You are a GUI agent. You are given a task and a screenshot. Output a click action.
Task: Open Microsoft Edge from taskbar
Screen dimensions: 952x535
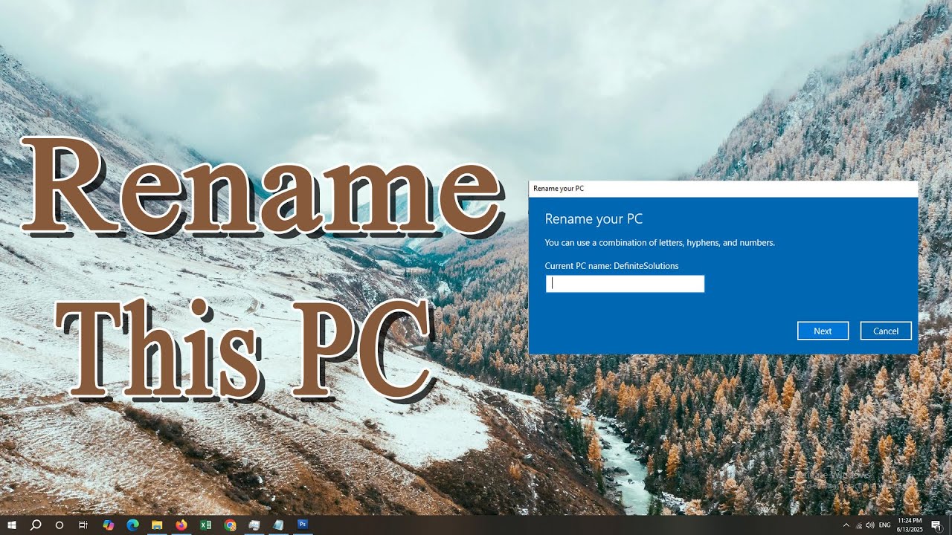[x=132, y=525]
